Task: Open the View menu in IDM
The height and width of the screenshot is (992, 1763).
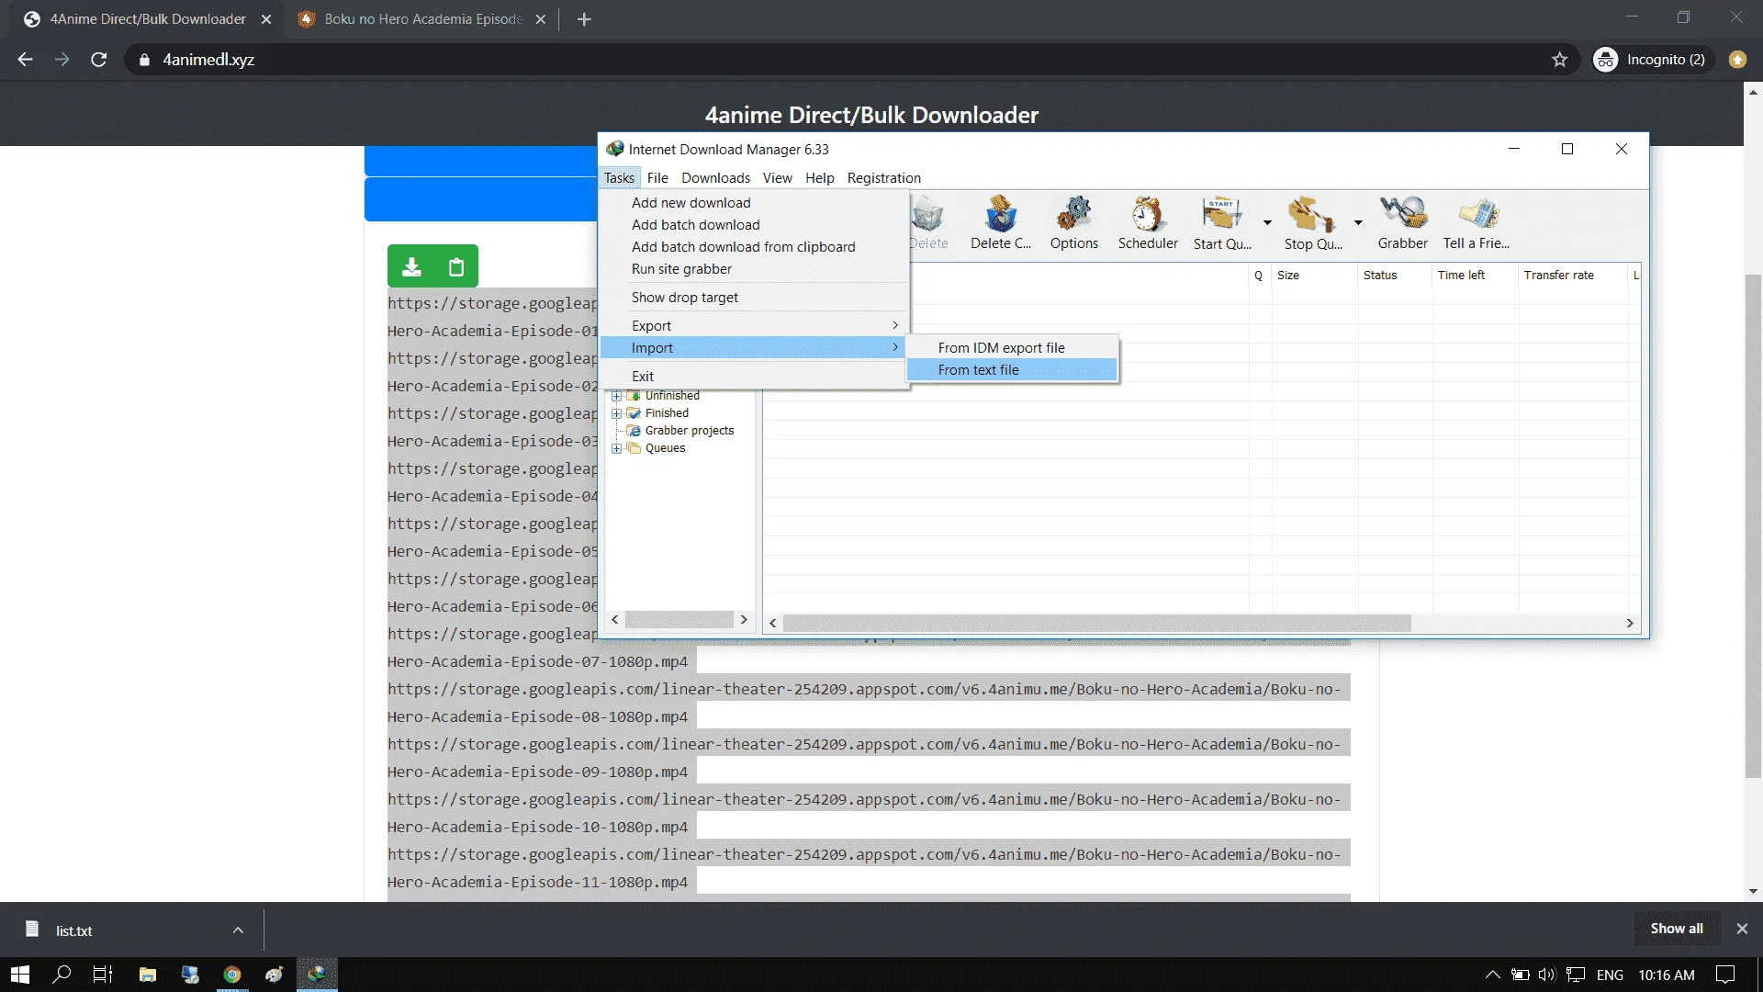Action: coord(777,178)
